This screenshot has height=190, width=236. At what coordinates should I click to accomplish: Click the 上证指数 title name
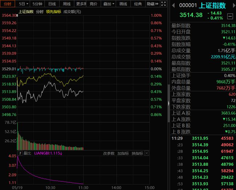(x=212, y=5)
